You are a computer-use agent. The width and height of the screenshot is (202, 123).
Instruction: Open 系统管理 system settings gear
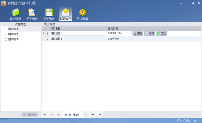[x=82, y=15]
